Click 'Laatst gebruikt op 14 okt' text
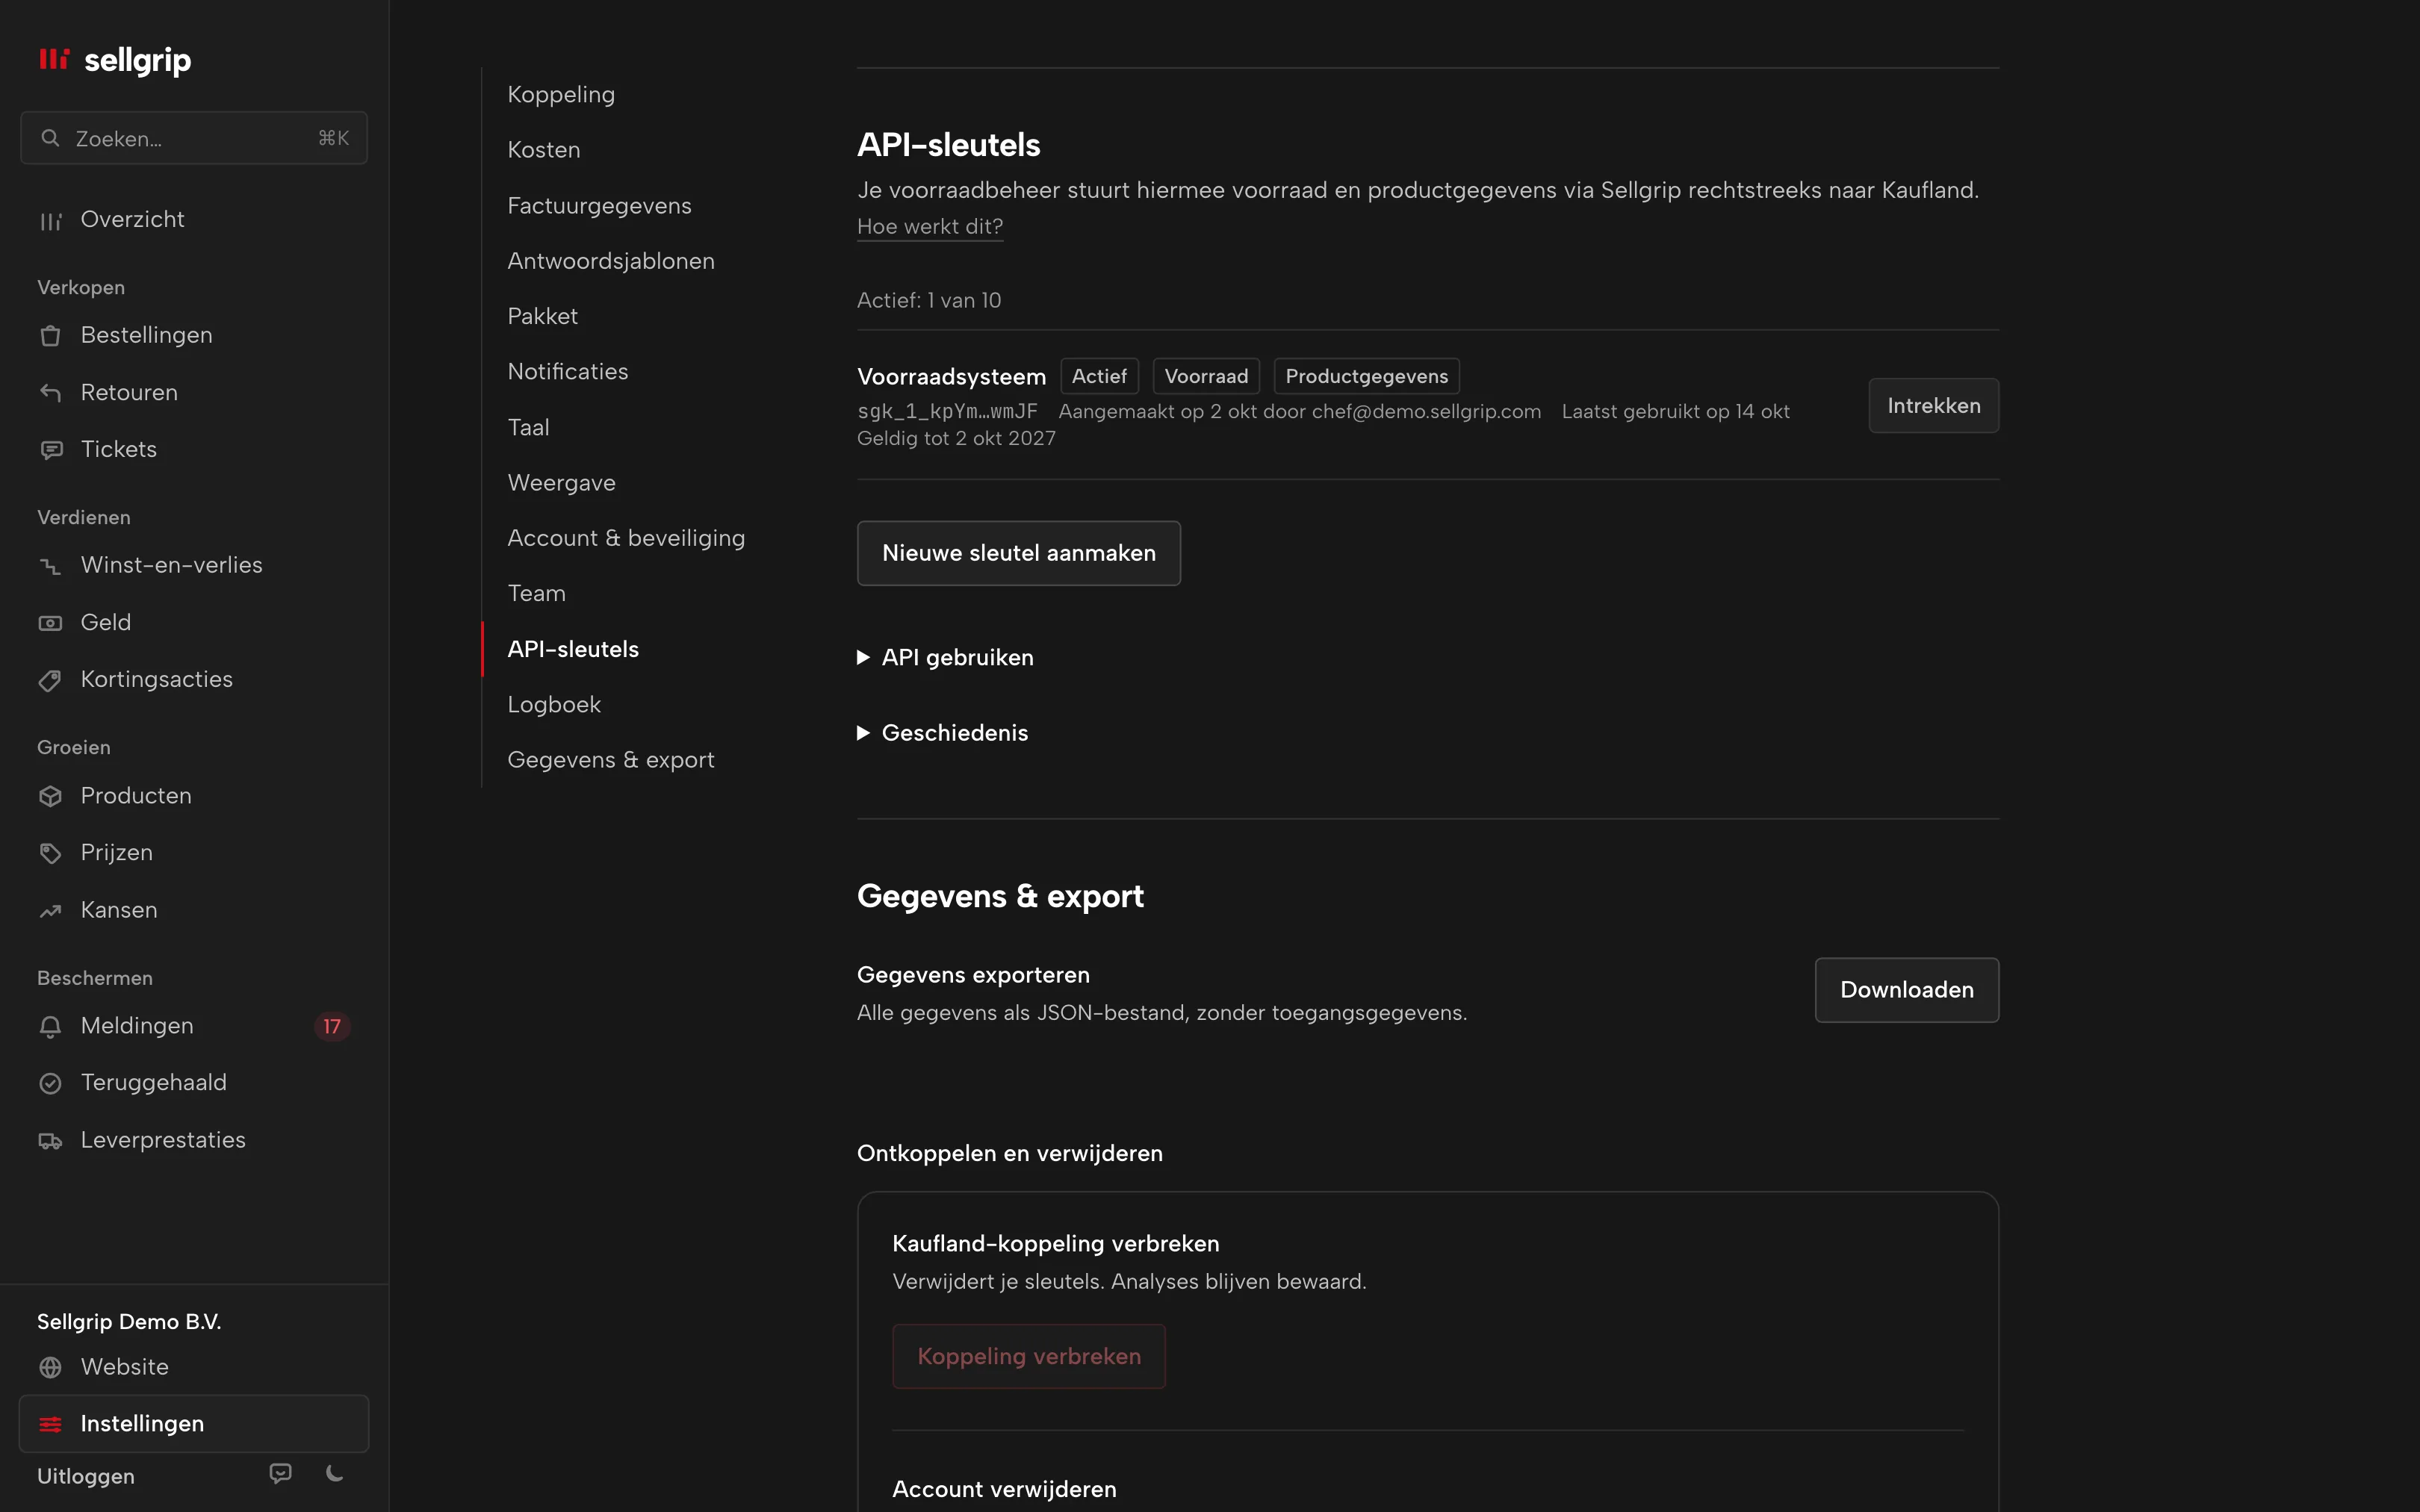2420x1512 pixels. [1675, 411]
